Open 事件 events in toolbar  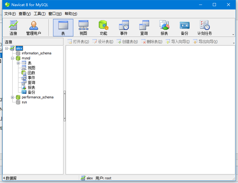coord(124,28)
